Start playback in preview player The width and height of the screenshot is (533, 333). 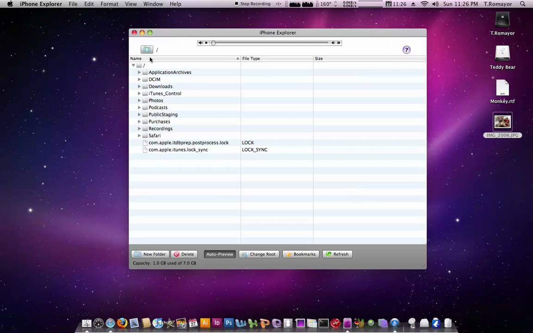coord(206,43)
